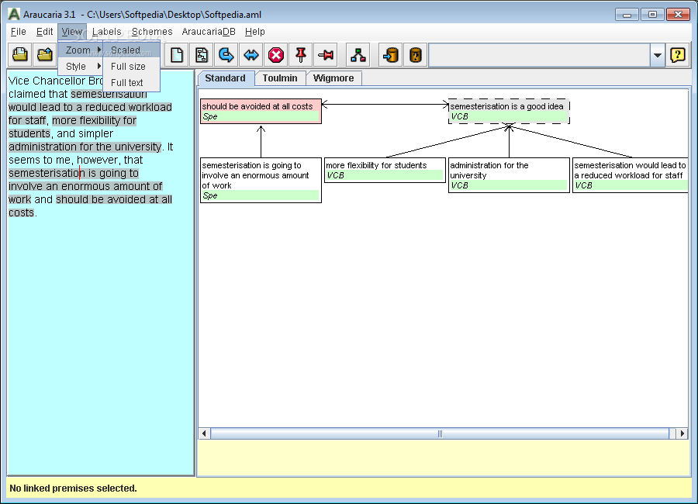Minimize the Araucaria window
Image resolution: width=698 pixels, height=504 pixels.
pyautogui.click(x=627, y=15)
